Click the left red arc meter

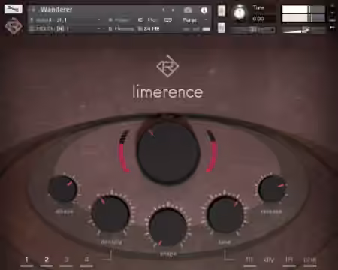[x=125, y=151]
